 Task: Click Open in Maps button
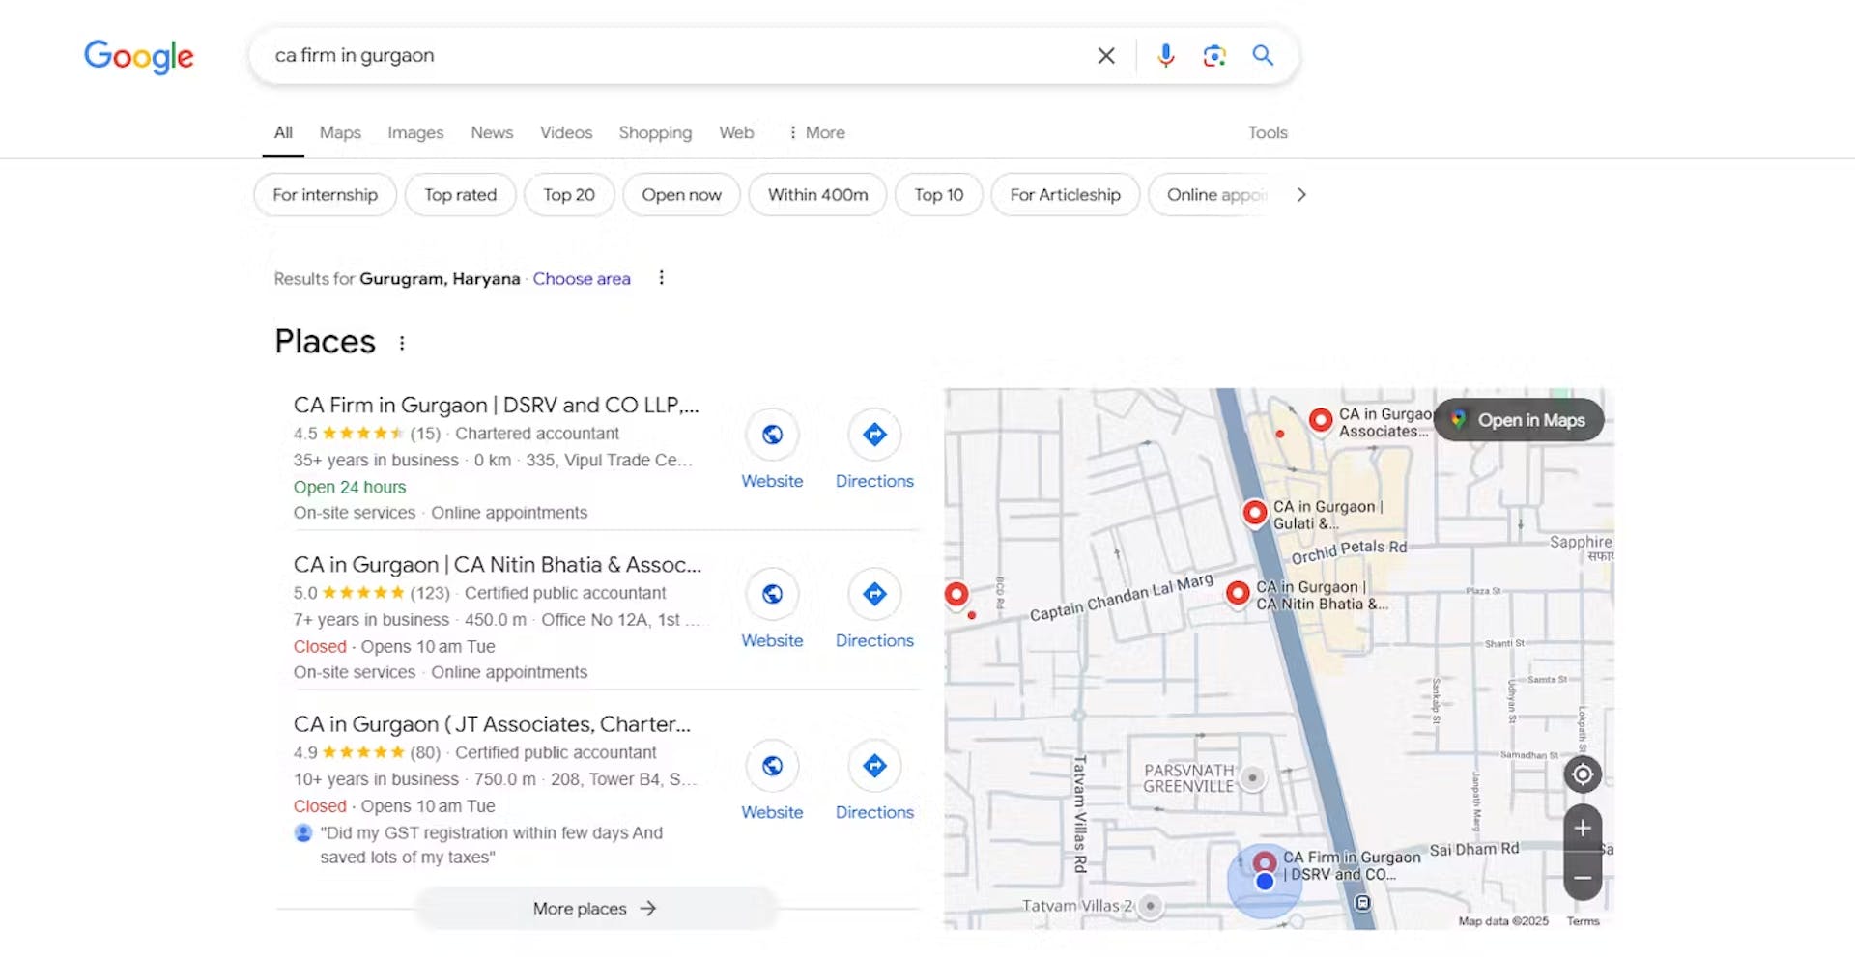[1520, 420]
